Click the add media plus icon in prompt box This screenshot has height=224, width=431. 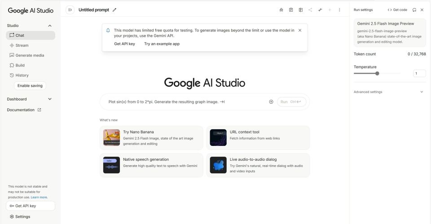(x=271, y=102)
